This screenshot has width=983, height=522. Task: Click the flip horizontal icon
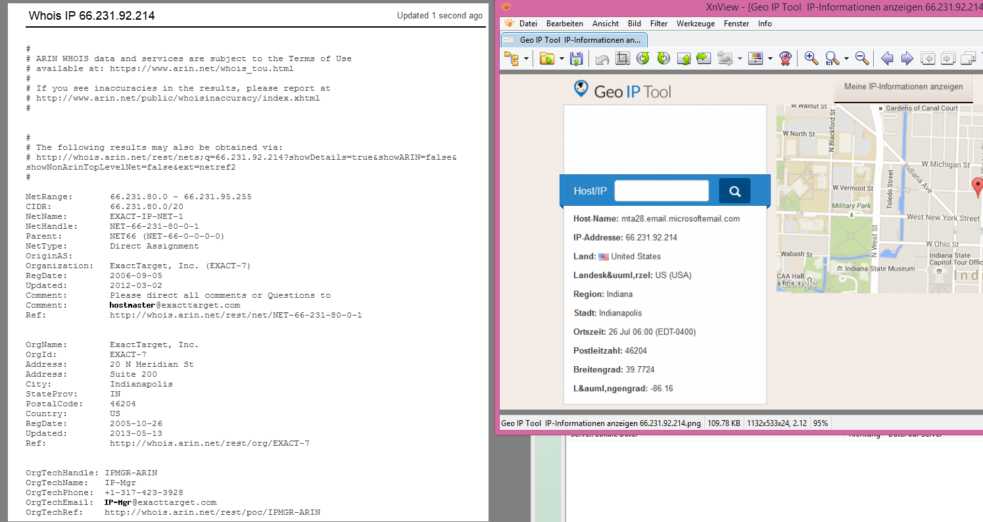pyautogui.click(x=704, y=59)
